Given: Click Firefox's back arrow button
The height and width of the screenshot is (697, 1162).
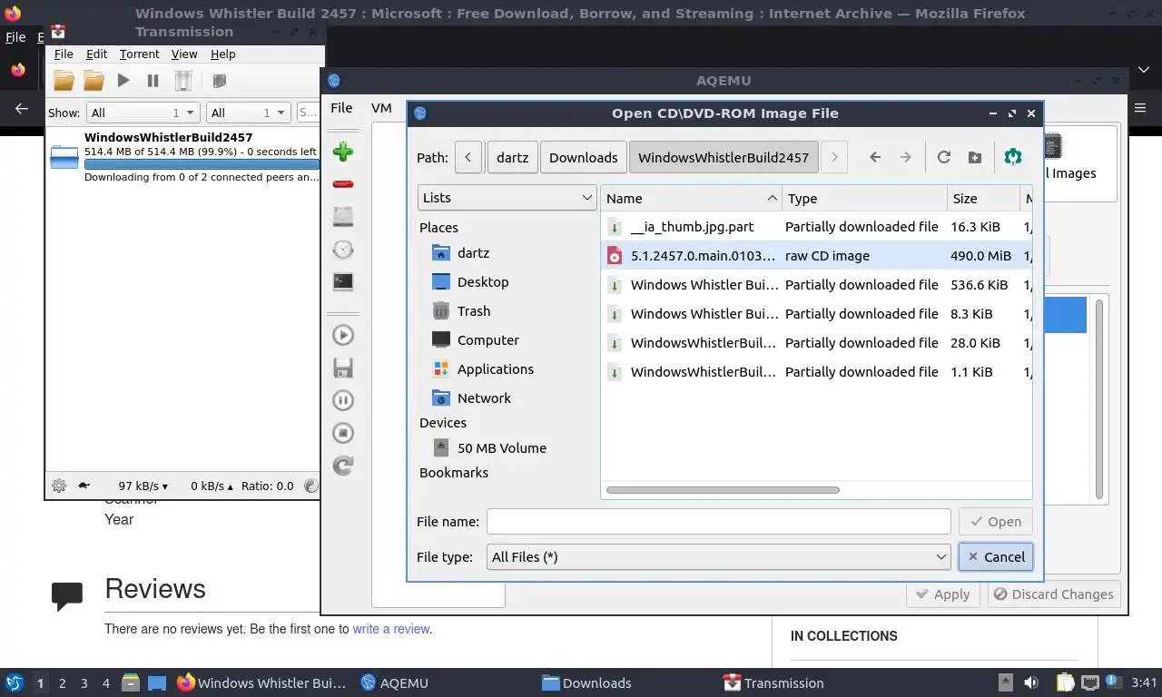Looking at the screenshot, I should pos(22,108).
